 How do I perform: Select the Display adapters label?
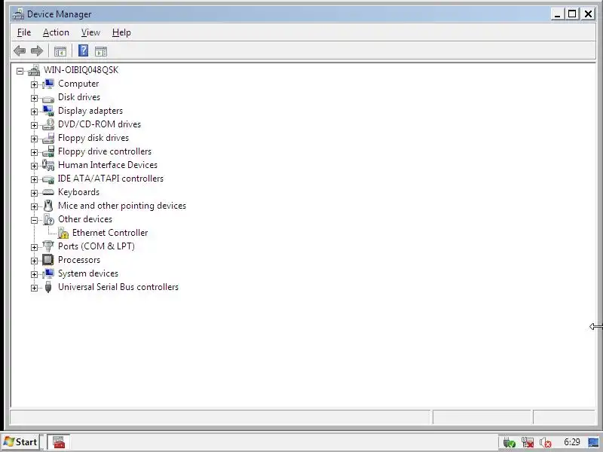tap(90, 111)
